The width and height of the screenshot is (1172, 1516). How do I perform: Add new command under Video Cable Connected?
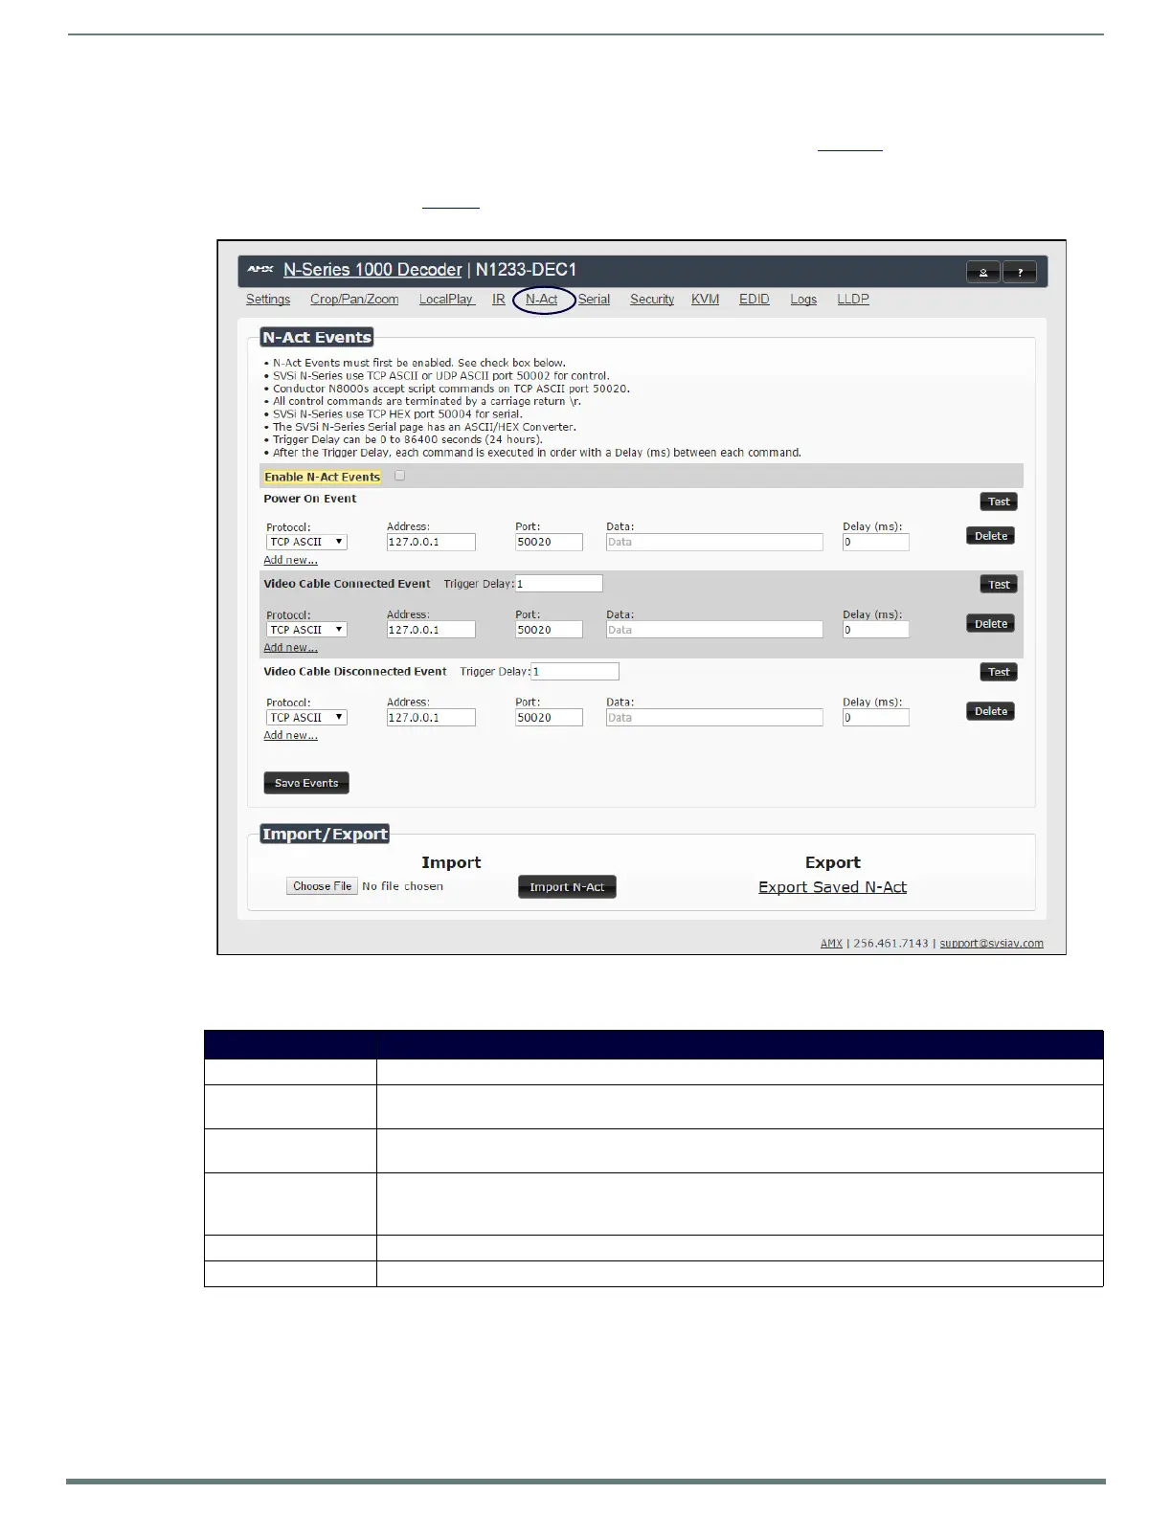tap(291, 648)
